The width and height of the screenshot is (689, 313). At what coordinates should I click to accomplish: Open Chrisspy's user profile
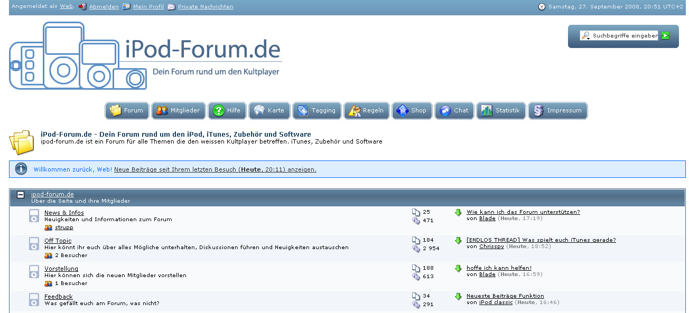click(492, 246)
